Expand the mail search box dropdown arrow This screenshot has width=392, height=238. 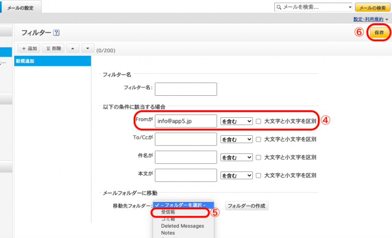pos(350,7)
